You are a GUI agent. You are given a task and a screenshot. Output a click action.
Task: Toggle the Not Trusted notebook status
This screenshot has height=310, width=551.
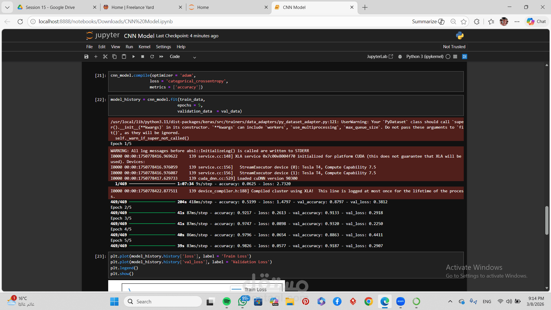[x=454, y=46]
